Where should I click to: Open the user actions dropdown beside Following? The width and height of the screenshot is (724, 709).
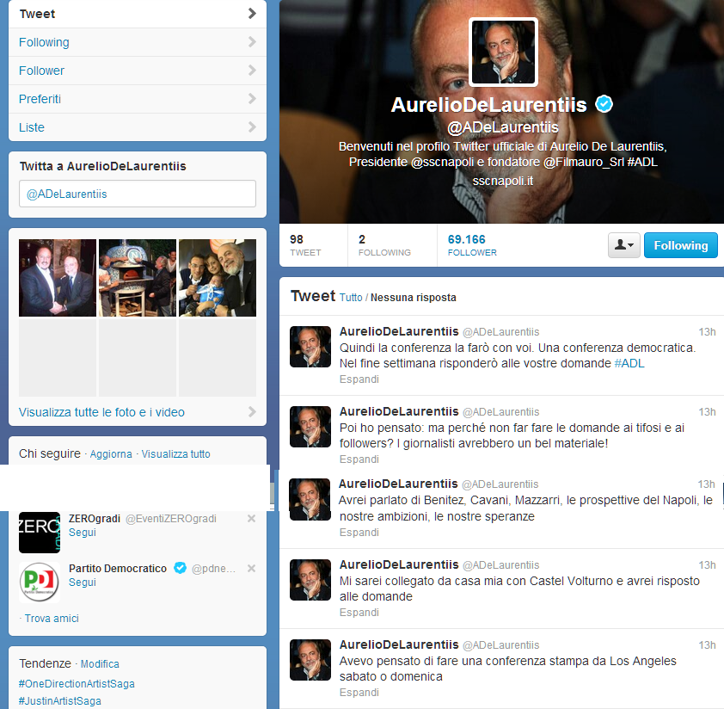pos(623,245)
